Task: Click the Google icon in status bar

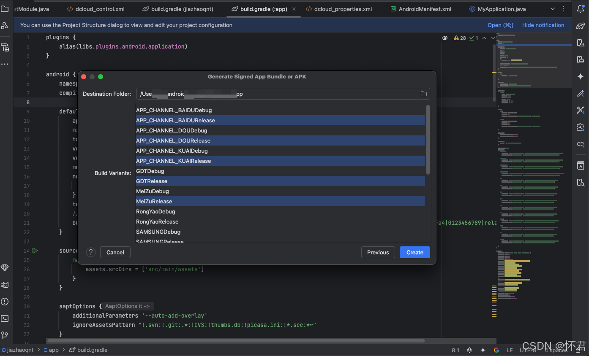Action: pos(496,350)
